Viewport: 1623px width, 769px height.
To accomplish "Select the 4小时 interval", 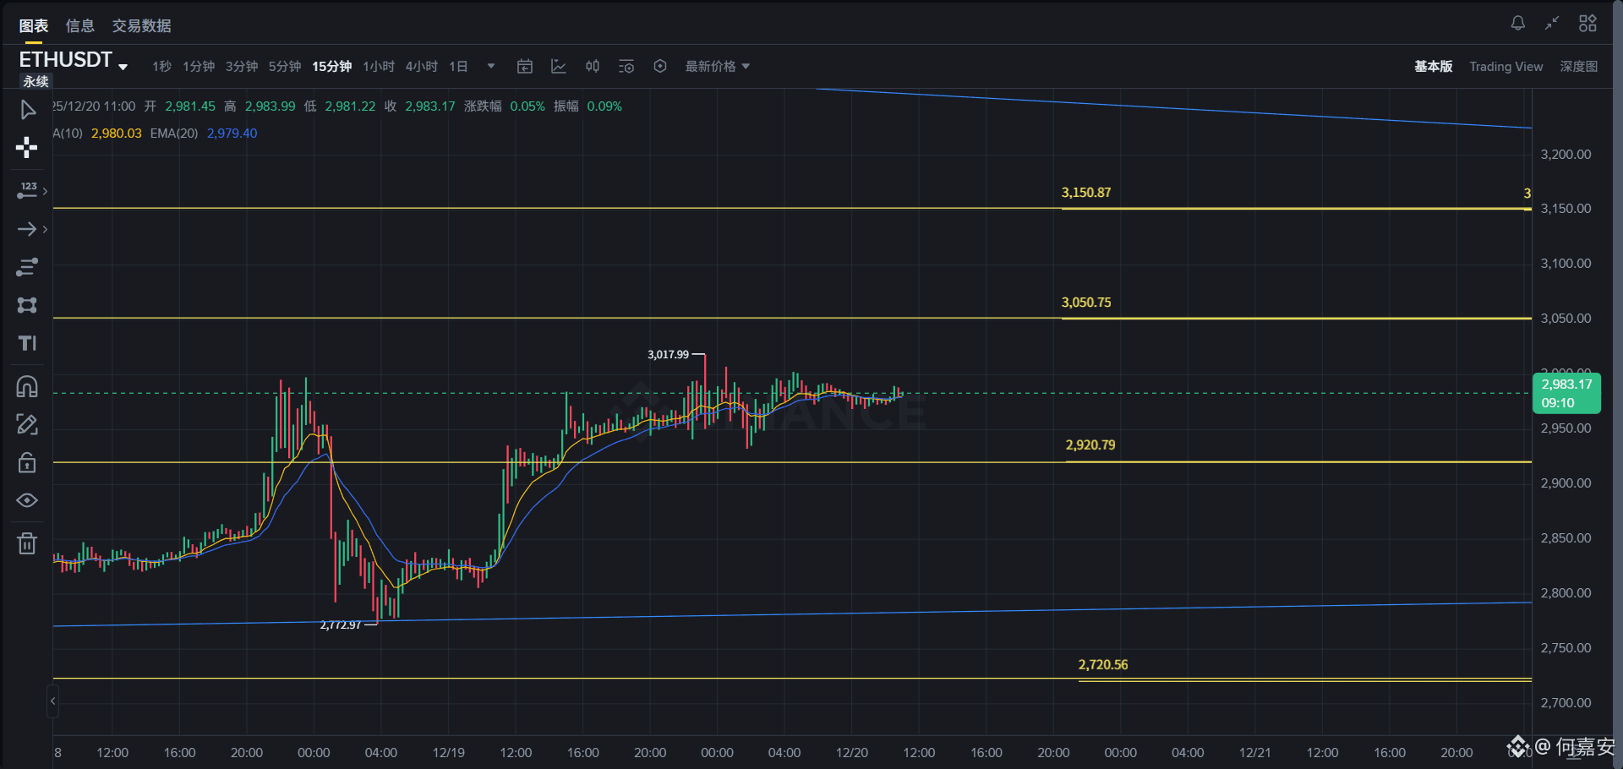I will click(x=422, y=66).
